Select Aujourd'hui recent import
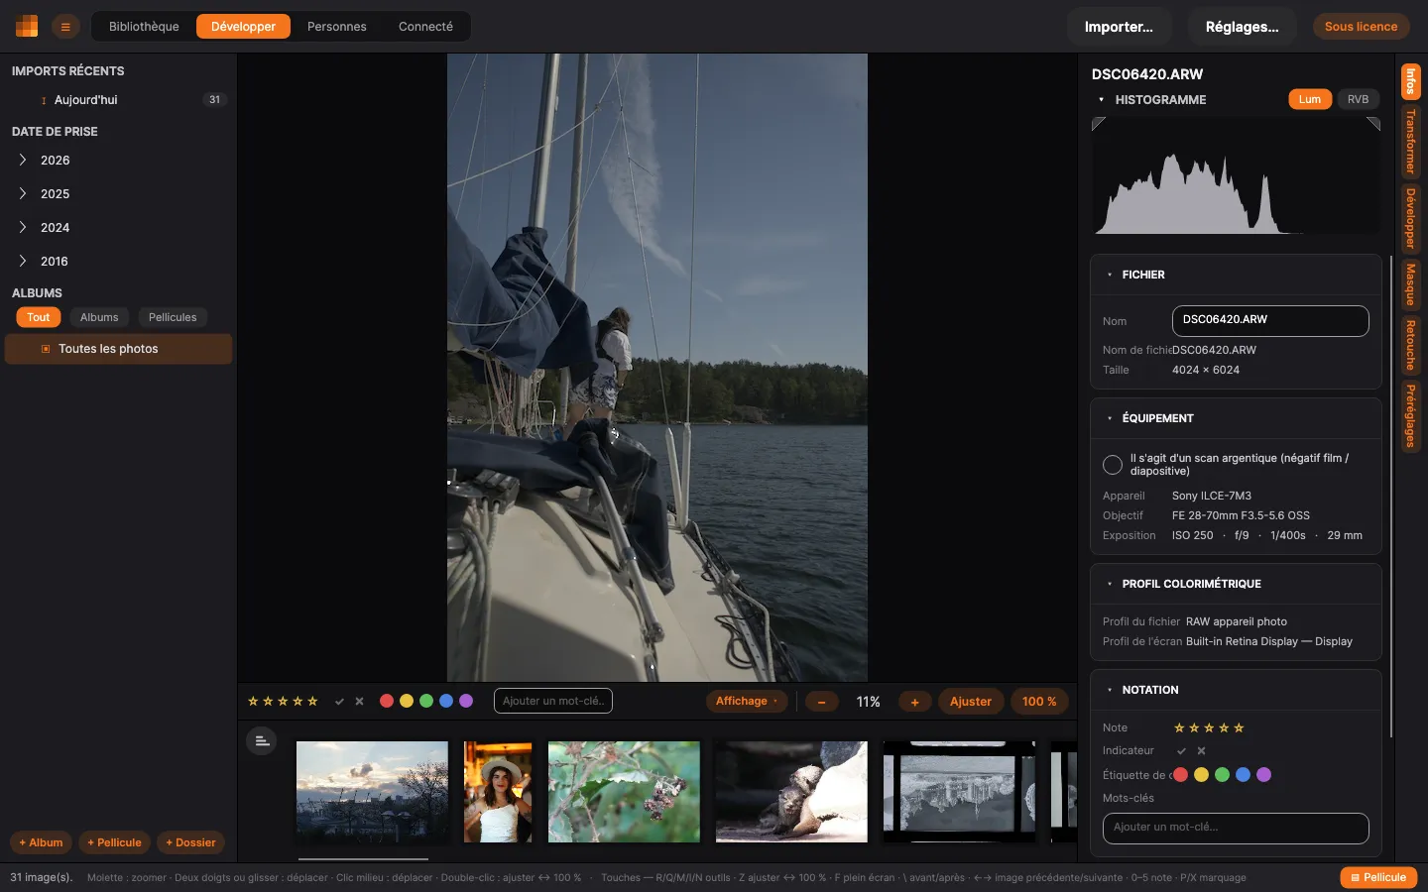 pos(119,100)
